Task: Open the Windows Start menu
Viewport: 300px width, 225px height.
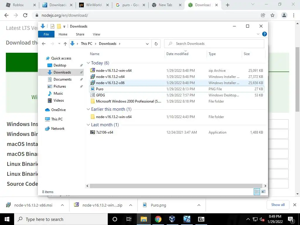Action: pos(7,219)
